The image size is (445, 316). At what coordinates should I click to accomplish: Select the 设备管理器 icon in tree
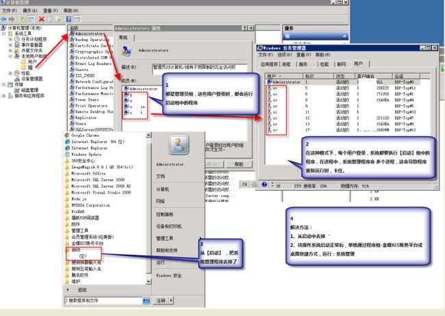tap(17, 79)
